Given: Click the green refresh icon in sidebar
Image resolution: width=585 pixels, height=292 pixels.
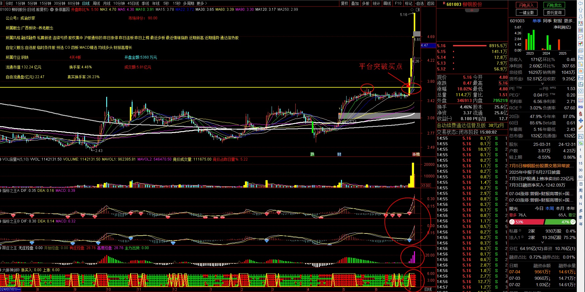Looking at the screenshot, I should click(x=580, y=143).
